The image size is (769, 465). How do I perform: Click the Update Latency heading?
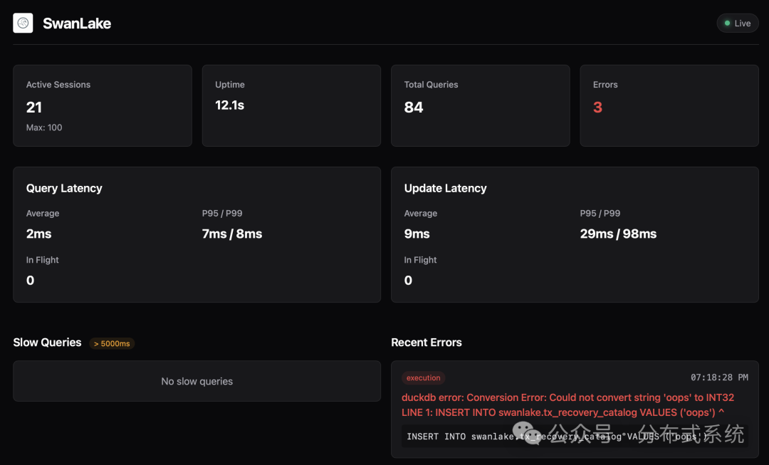click(445, 189)
